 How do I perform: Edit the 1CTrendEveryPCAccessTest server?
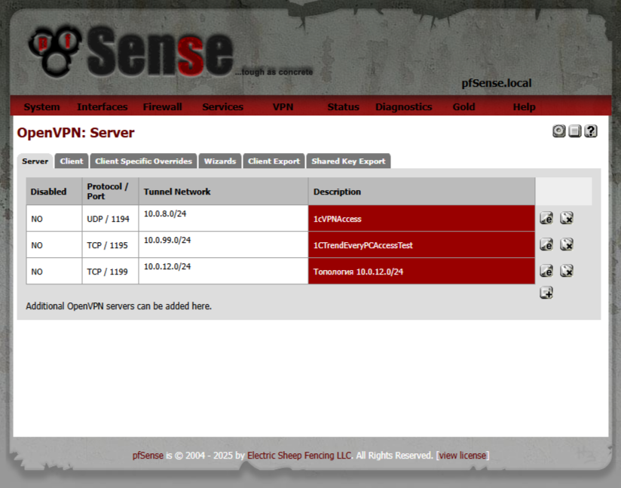[x=546, y=244]
